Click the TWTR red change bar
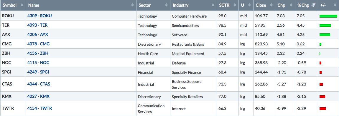Screen dimensions: 339x116 322,109
